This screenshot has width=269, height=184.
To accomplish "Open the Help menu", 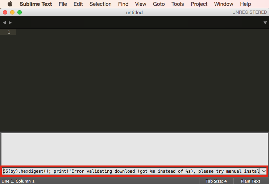I will point(245,4).
